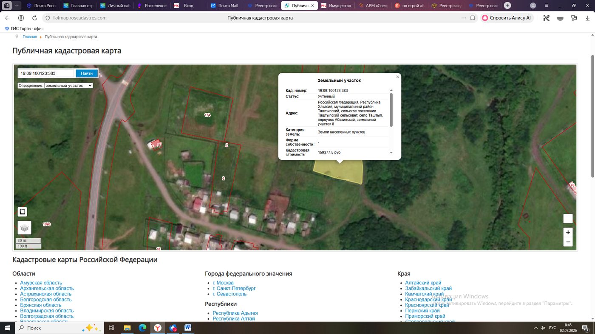595x334 pixels.
Task: Reload the page with the refresh icon
Action: tap(35, 18)
